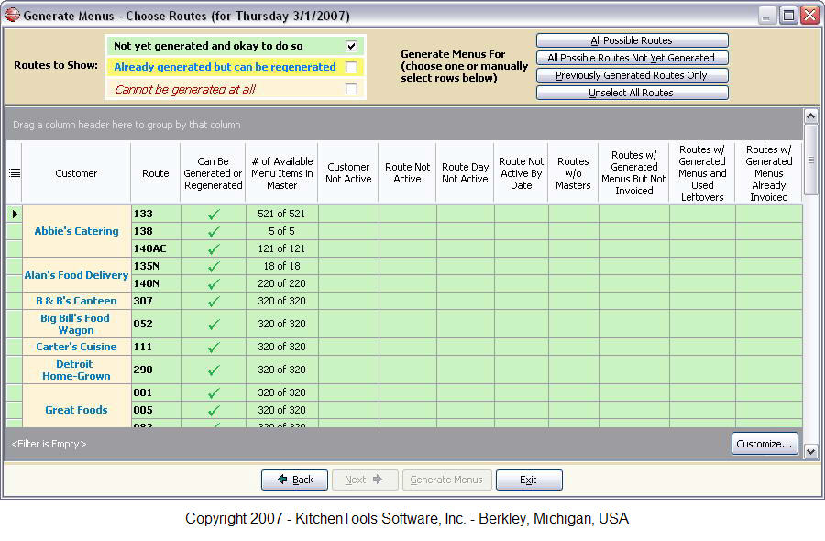Sort by the Customer column header
The width and height of the screenshot is (825, 541).
coord(76,173)
